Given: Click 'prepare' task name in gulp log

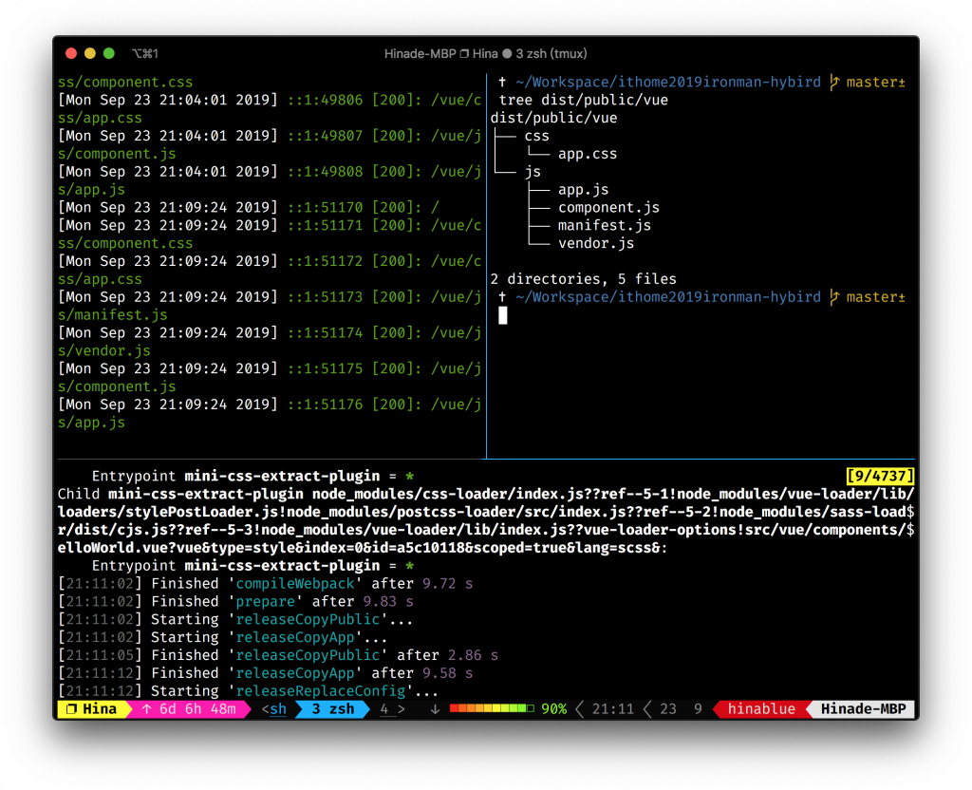Looking at the screenshot, I should pos(266,601).
